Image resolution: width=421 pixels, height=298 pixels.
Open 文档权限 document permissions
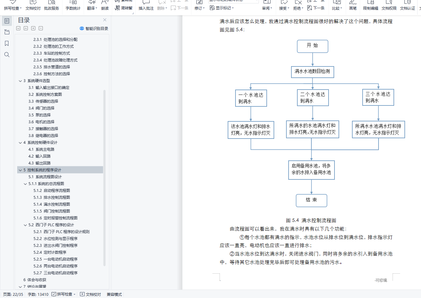point(389,5)
